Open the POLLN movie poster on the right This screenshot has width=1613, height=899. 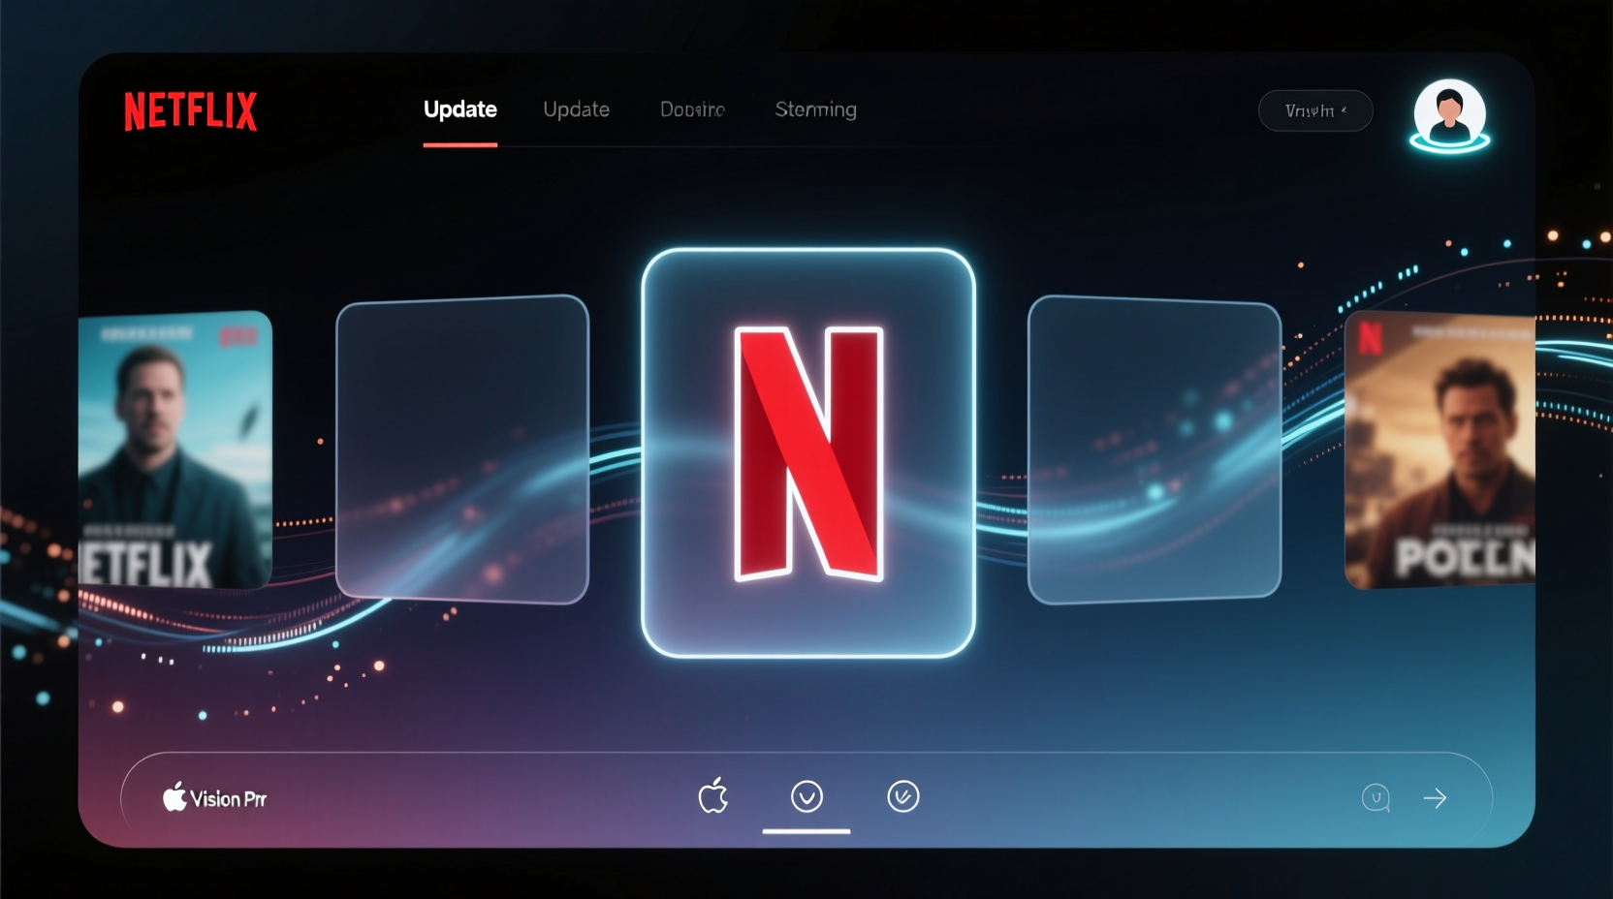tap(1439, 450)
